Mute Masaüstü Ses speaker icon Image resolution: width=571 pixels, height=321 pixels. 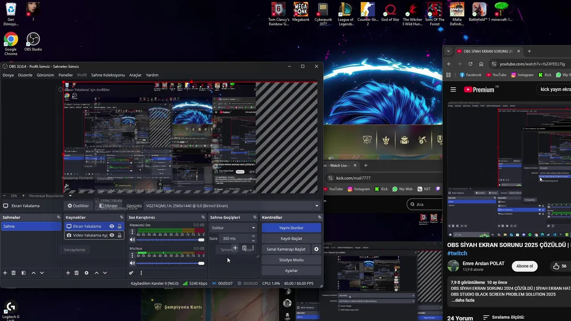[132, 240]
